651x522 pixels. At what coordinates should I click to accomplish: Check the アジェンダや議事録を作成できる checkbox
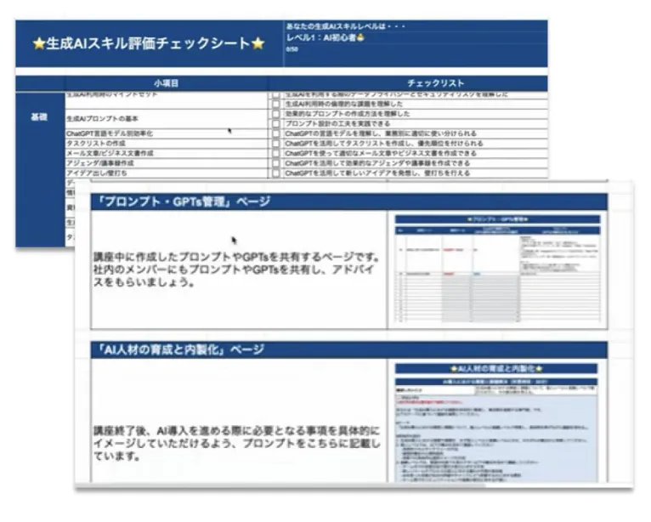pos(275,163)
